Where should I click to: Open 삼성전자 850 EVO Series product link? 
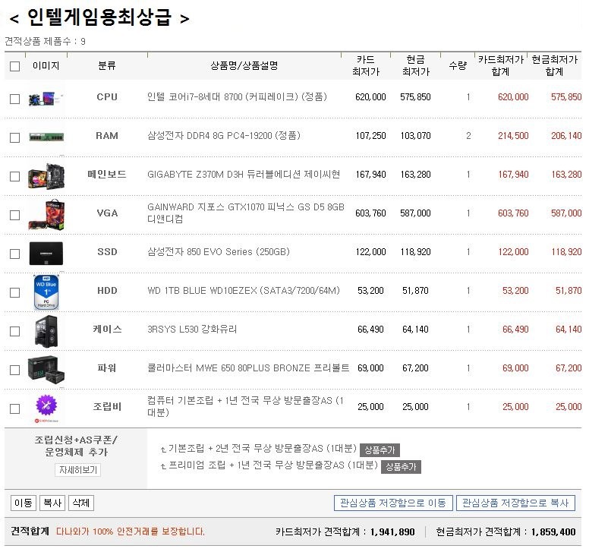click(x=219, y=252)
